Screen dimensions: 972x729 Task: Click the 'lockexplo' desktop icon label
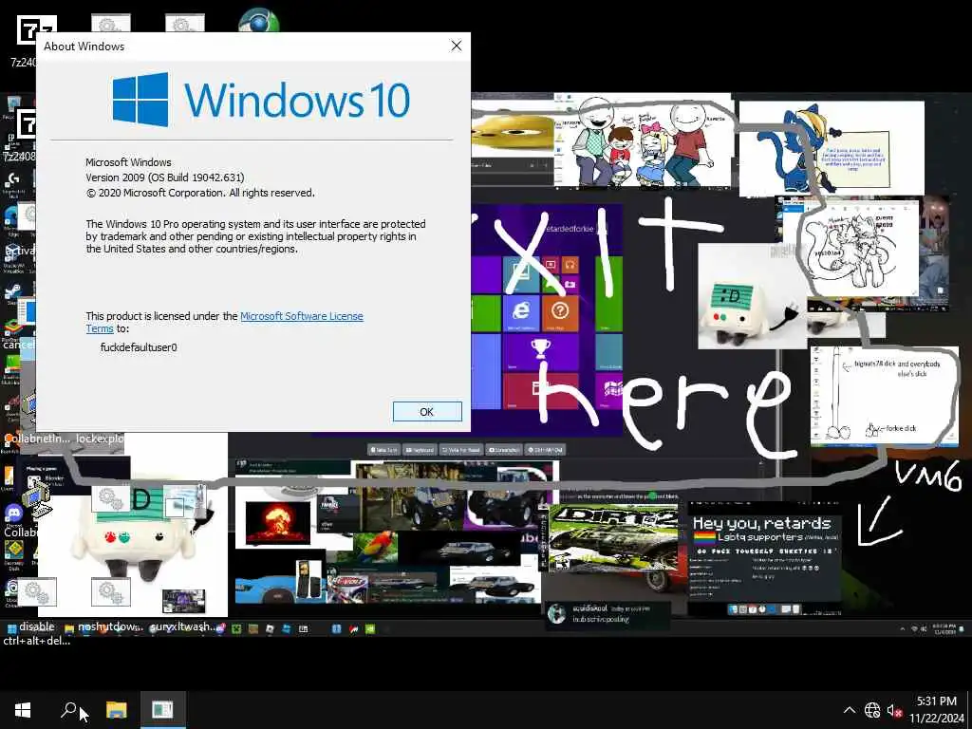[100, 439]
